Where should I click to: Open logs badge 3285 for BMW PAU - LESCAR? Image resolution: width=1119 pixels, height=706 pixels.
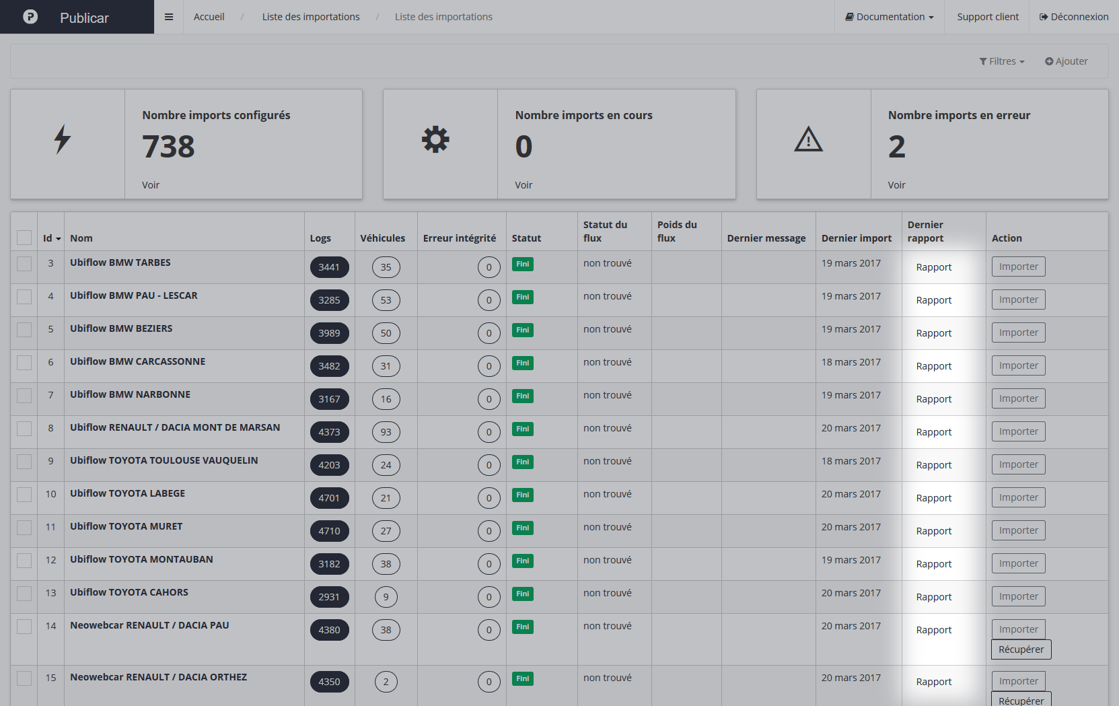click(x=329, y=300)
